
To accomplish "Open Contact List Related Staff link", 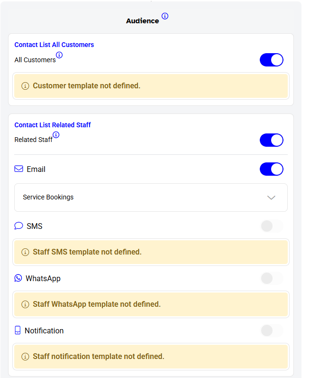I will [53, 125].
